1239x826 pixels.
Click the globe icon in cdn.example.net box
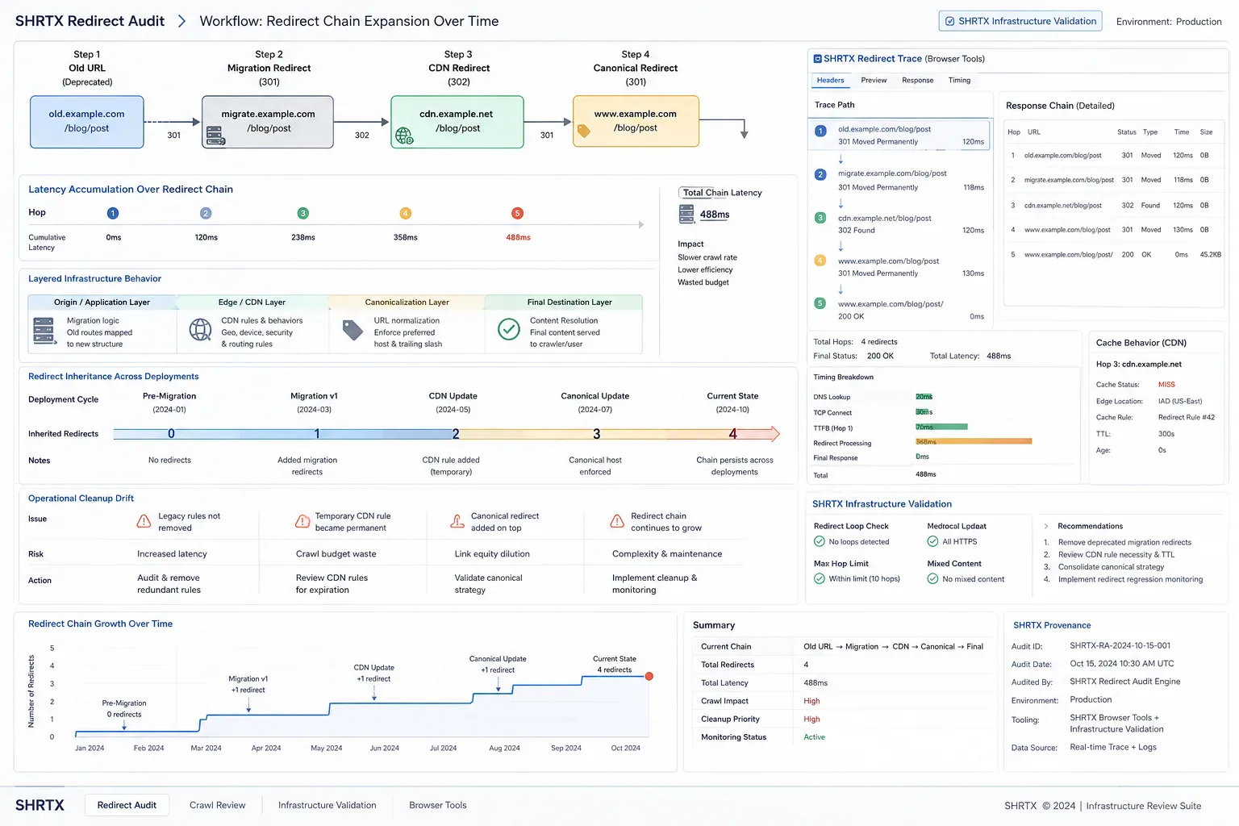click(x=404, y=136)
